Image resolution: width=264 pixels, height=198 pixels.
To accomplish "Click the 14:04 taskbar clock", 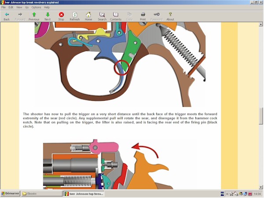I will pyautogui.click(x=257, y=194).
